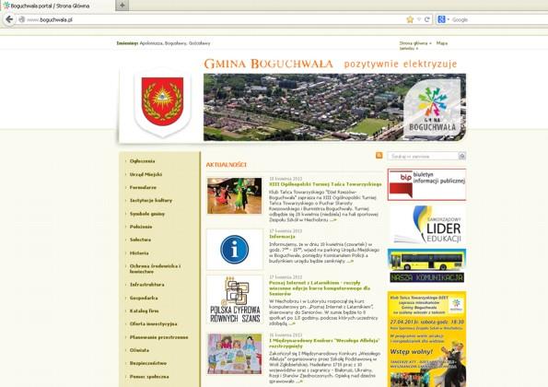
Task: Click the children's drawing news thumbnail
Action: tap(234, 354)
